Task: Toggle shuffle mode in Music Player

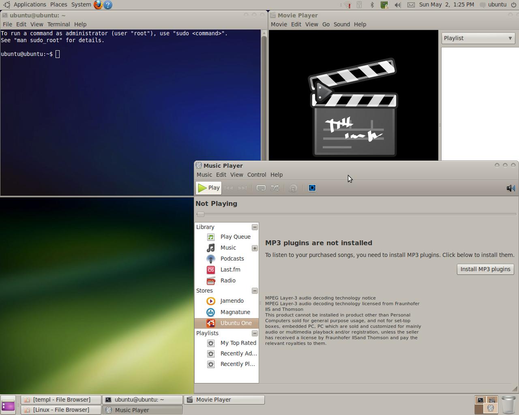Action: [x=275, y=188]
